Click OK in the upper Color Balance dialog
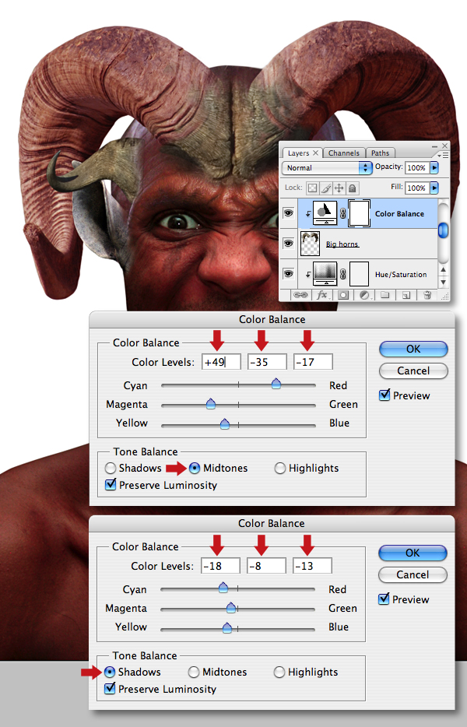The height and width of the screenshot is (727, 467). point(413,349)
